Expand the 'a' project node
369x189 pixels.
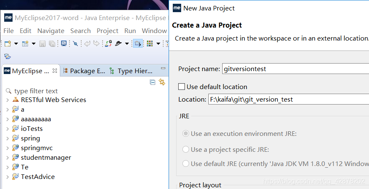[x=8, y=110]
